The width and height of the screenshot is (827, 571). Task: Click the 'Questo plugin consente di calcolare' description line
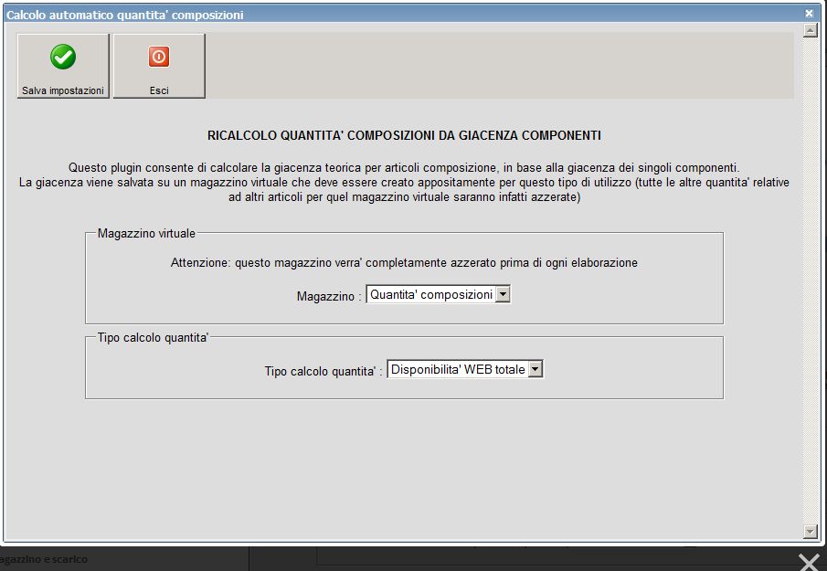pos(404,168)
